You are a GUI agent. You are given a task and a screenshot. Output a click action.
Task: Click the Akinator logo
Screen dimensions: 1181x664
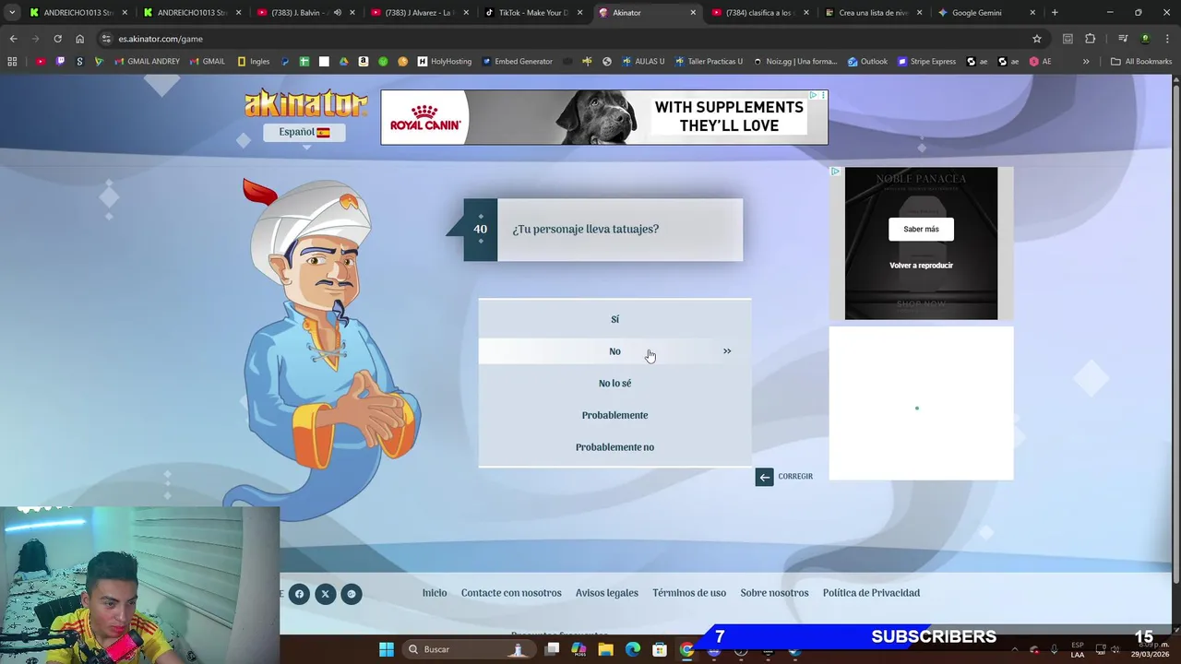(x=305, y=103)
